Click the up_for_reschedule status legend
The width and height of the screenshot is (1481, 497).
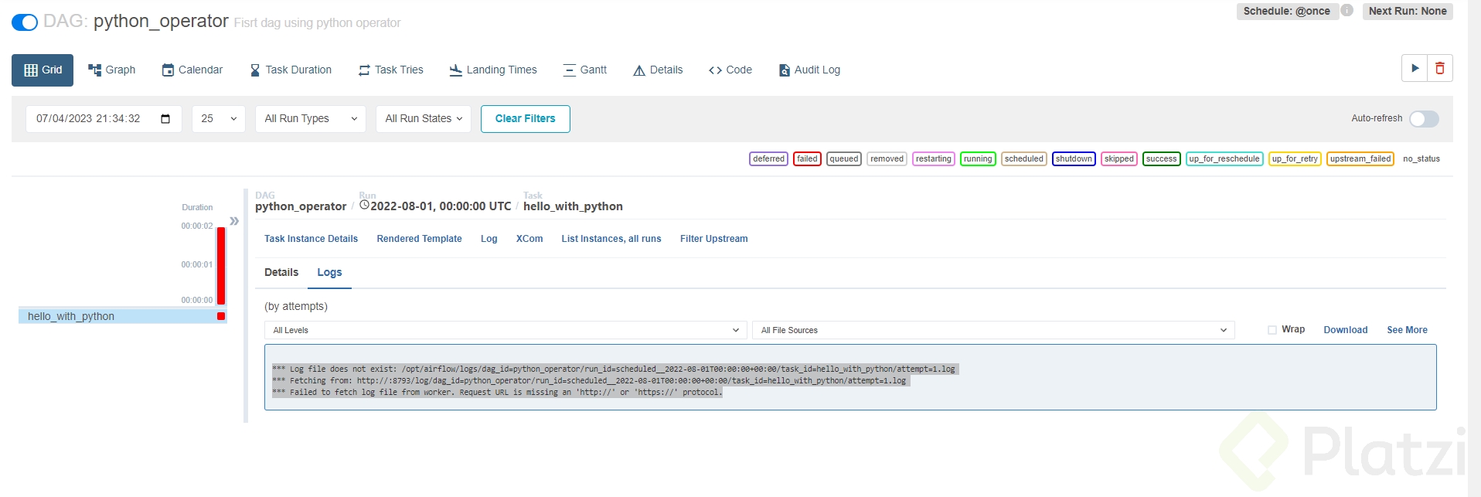pos(1224,159)
